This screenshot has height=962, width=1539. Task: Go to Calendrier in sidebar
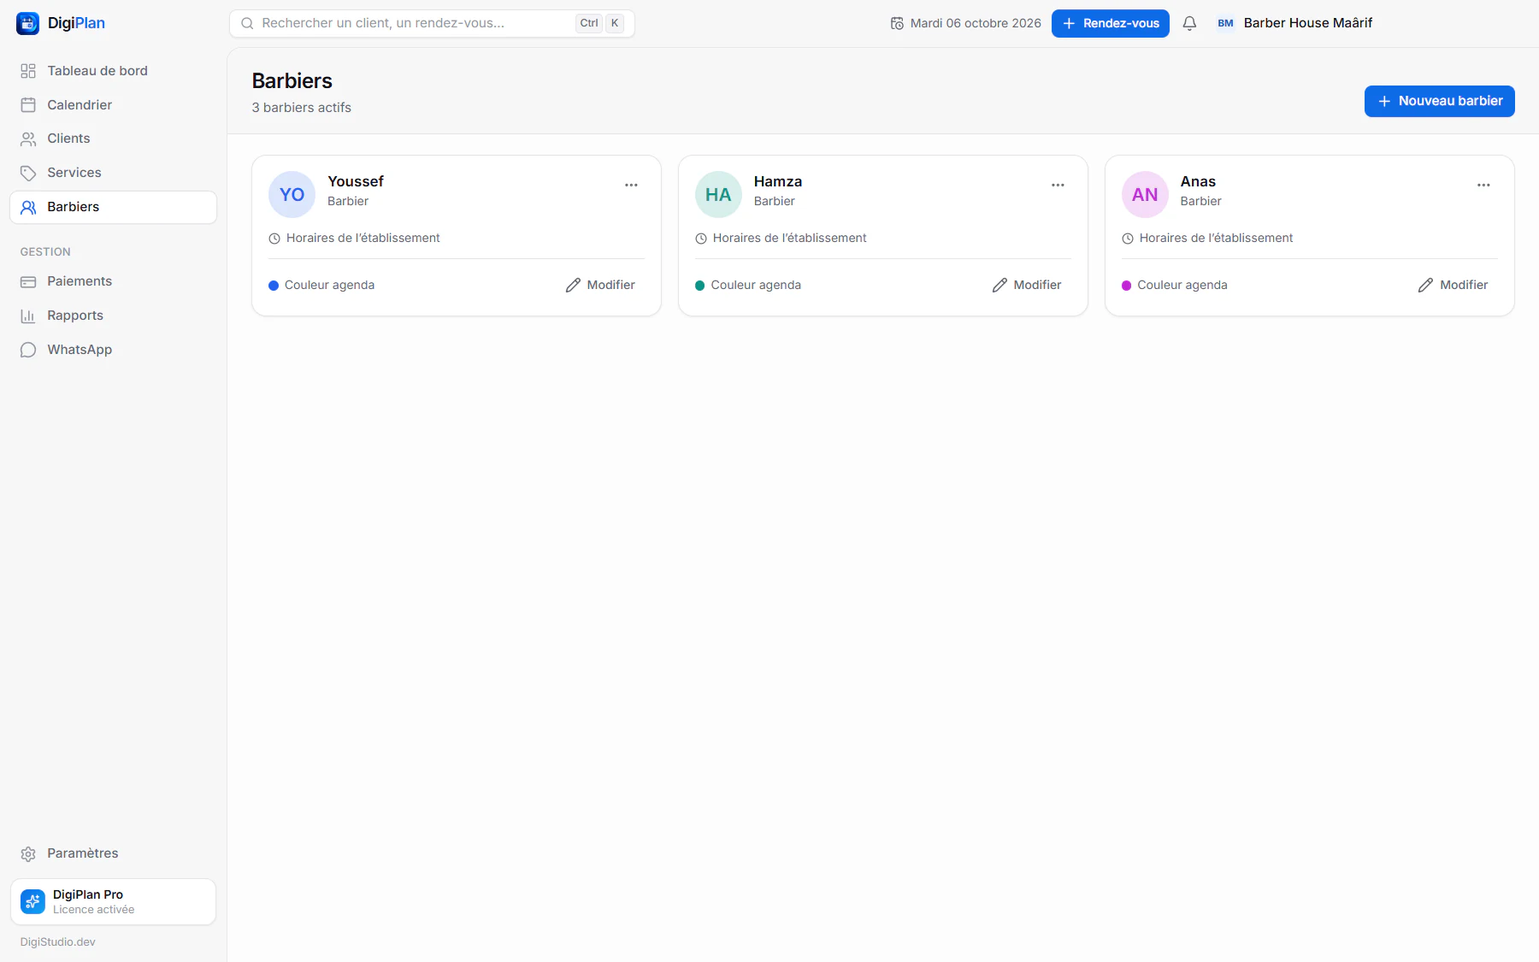point(113,105)
